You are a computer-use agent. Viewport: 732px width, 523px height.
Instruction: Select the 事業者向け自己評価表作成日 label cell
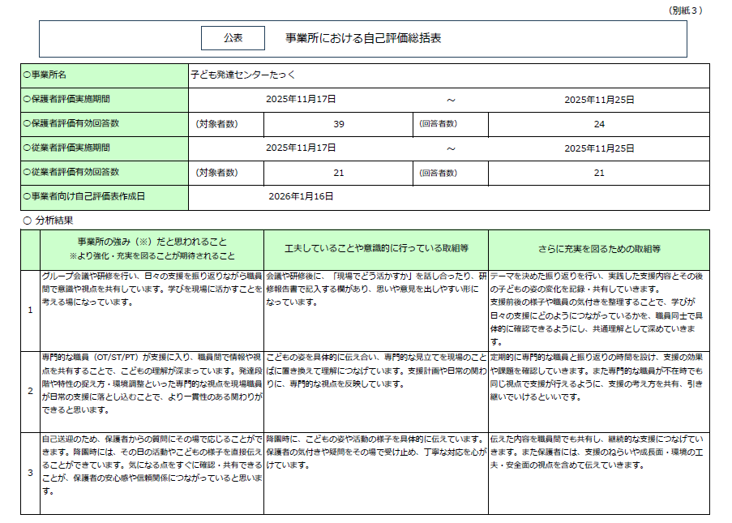[x=104, y=196]
